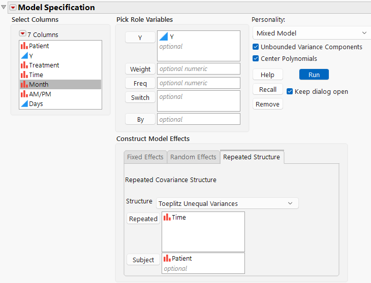Uncheck Center Polynomials option

coord(256,58)
